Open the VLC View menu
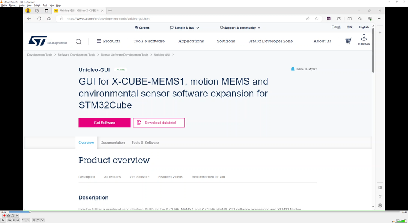Viewport: 408px width, 223px height. [x=52, y=5]
